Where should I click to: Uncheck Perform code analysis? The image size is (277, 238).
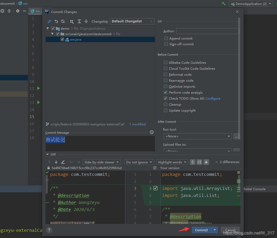tap(166, 92)
